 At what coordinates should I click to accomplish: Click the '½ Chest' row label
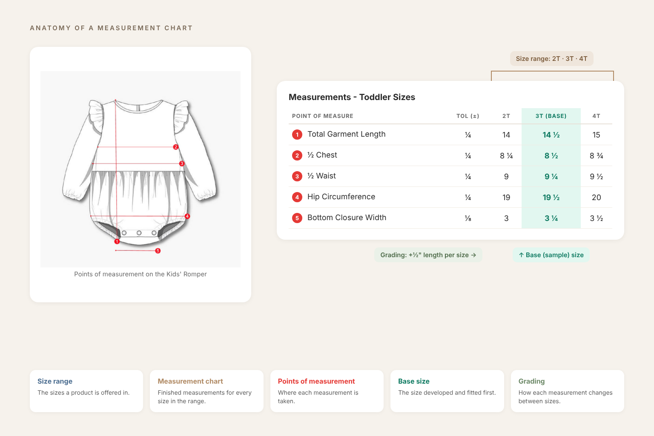click(x=322, y=155)
